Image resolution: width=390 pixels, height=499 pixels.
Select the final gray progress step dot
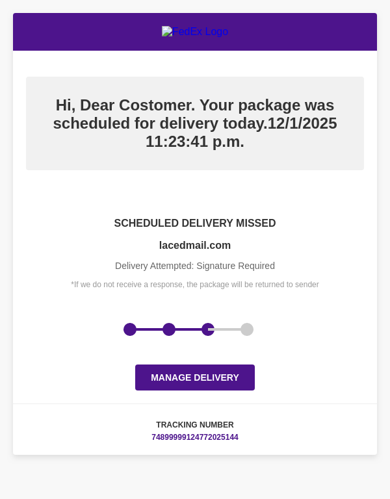(x=247, y=329)
